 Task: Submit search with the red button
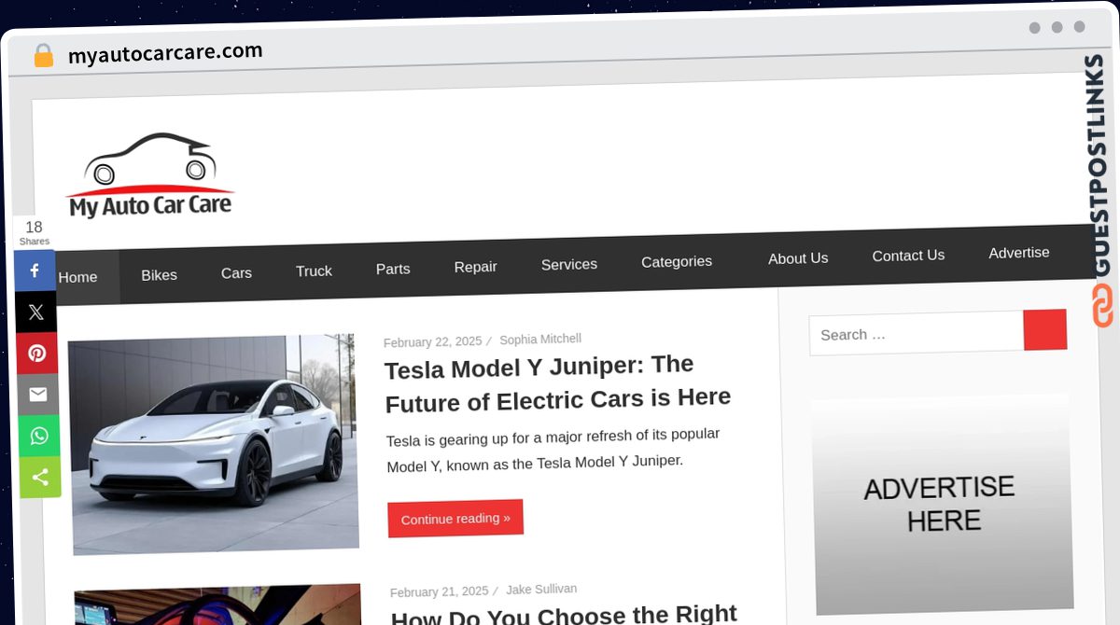point(1045,329)
